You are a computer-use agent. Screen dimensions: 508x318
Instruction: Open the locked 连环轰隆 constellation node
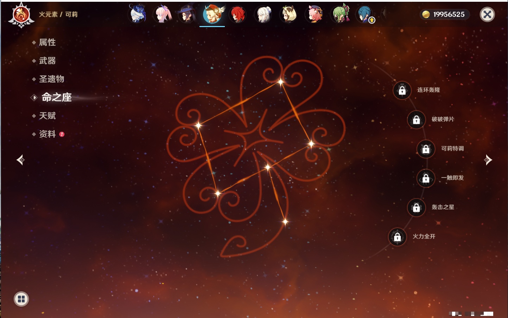click(402, 90)
